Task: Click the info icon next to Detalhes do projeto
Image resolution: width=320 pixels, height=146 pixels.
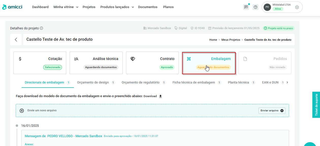Action: coord(41,28)
